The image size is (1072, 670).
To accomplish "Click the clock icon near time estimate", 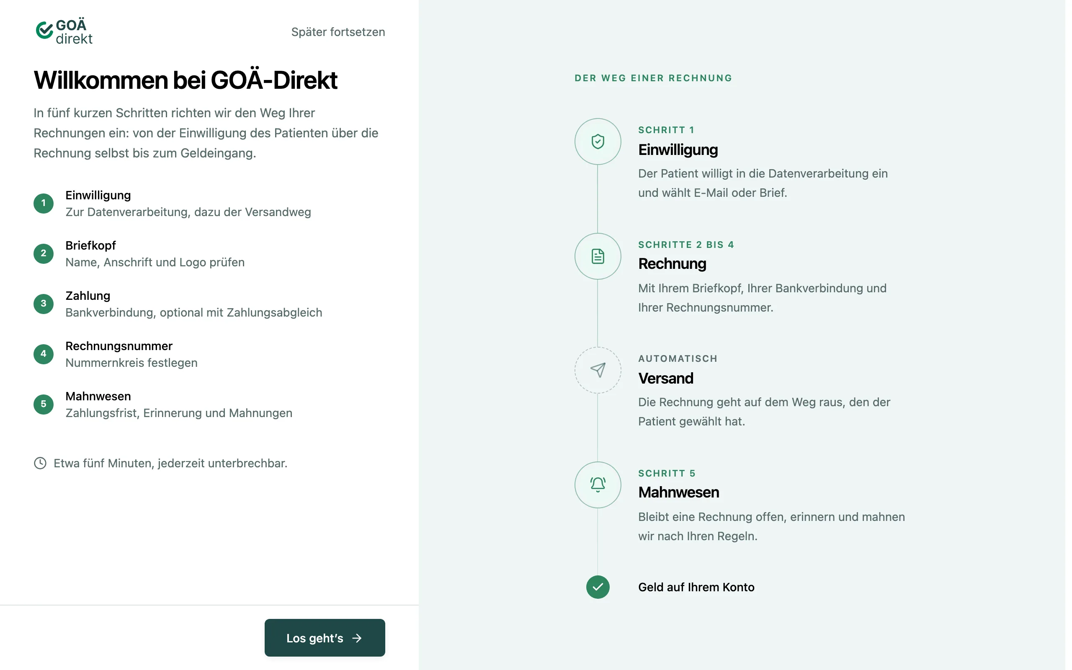I will click(x=40, y=463).
